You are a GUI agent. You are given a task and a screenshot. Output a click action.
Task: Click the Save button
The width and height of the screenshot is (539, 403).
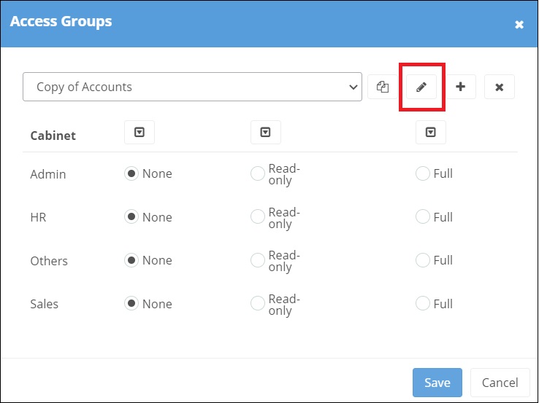pyautogui.click(x=437, y=383)
